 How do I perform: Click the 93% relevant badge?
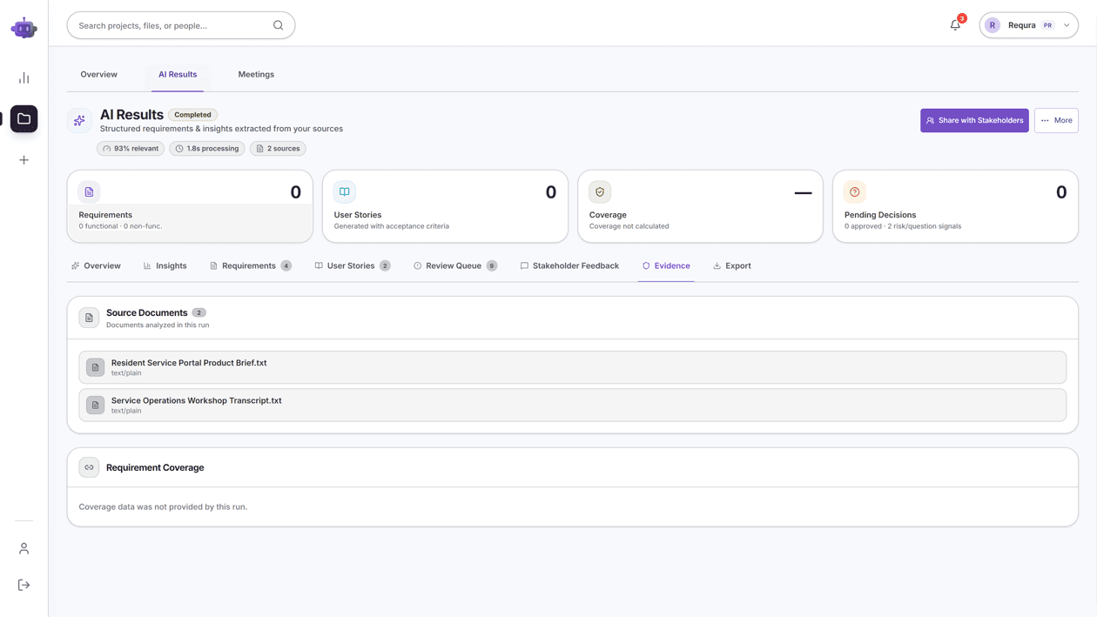[131, 149]
